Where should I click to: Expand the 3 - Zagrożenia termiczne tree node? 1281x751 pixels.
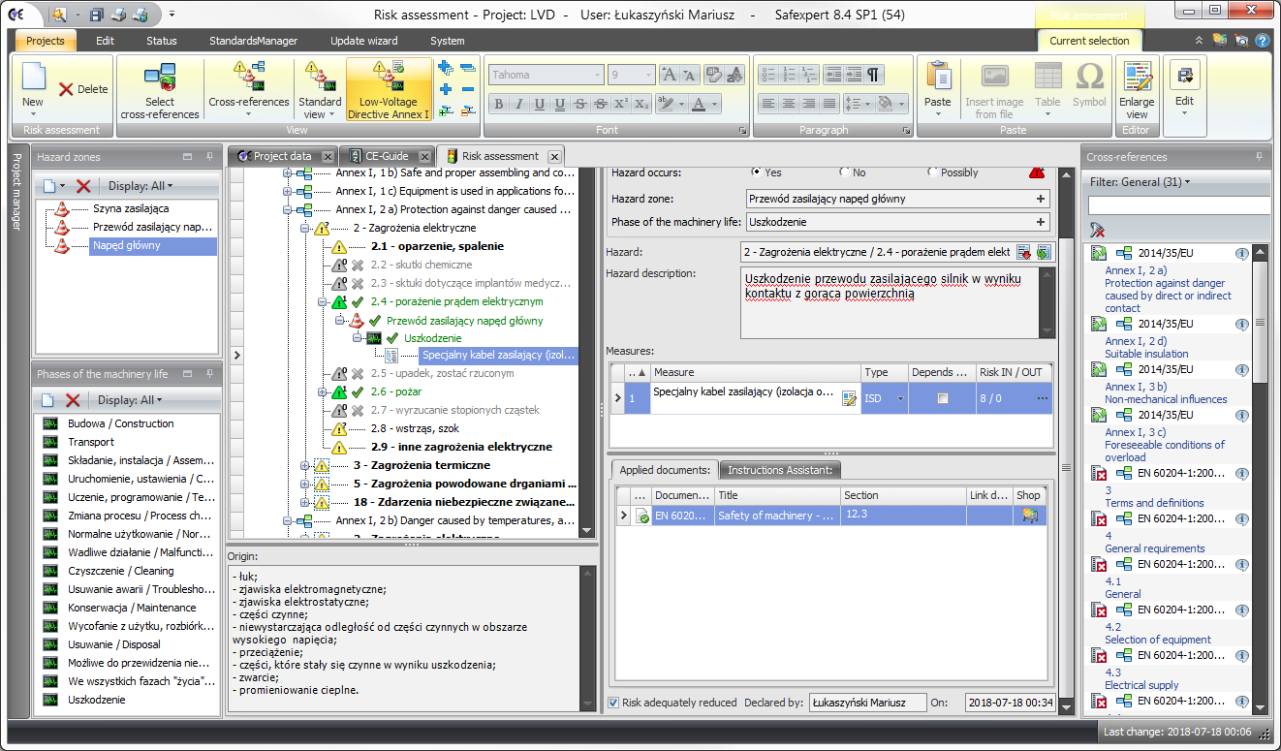coord(304,465)
